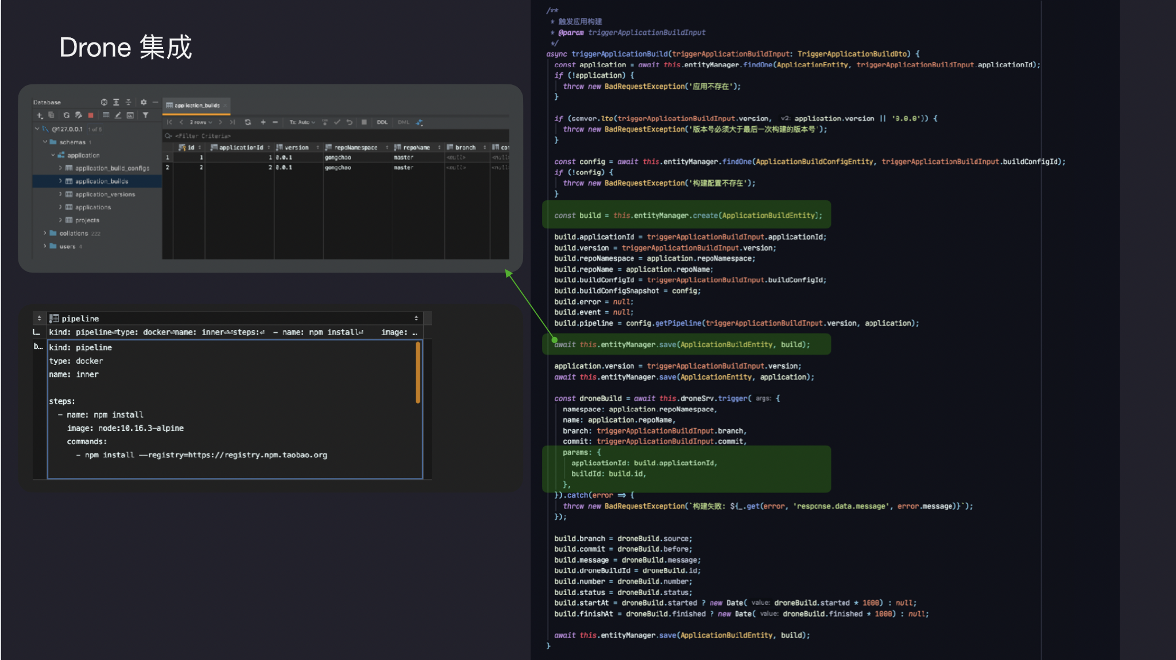Image resolution: width=1176 pixels, height=660 pixels.
Task: Click the Collapse All icon in Database header
Action: tap(129, 102)
